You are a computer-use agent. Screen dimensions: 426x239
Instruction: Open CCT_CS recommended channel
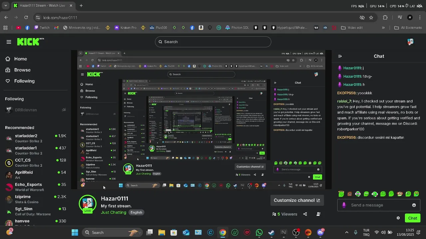tap(36, 163)
